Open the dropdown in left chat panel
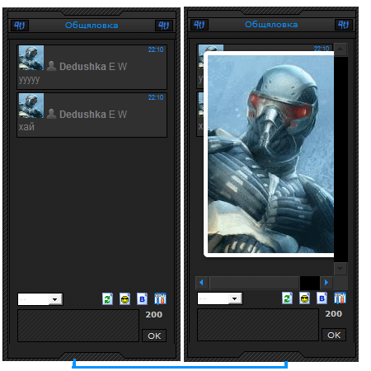 (40, 299)
